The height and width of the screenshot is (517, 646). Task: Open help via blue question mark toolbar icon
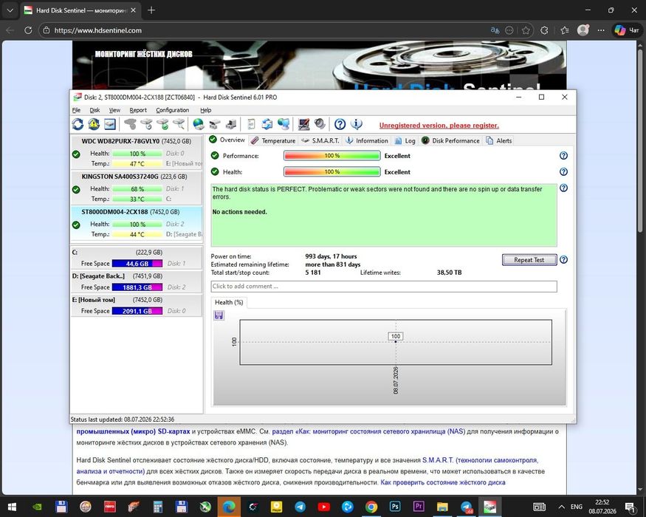coord(340,124)
